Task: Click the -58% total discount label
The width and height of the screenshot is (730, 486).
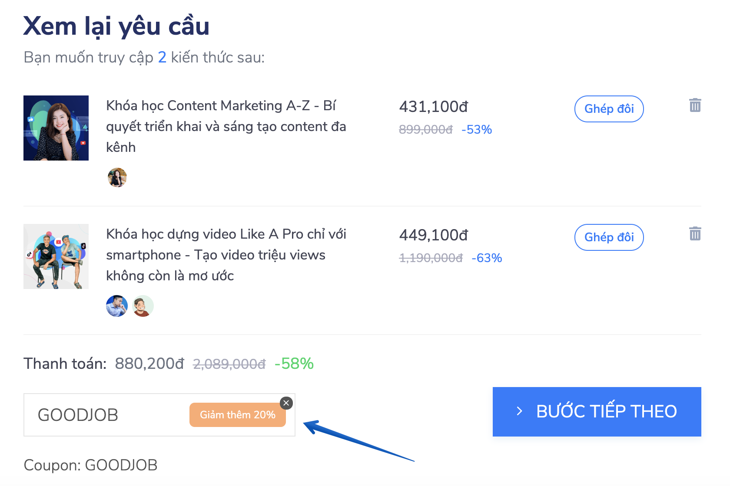Action: pyautogui.click(x=294, y=364)
